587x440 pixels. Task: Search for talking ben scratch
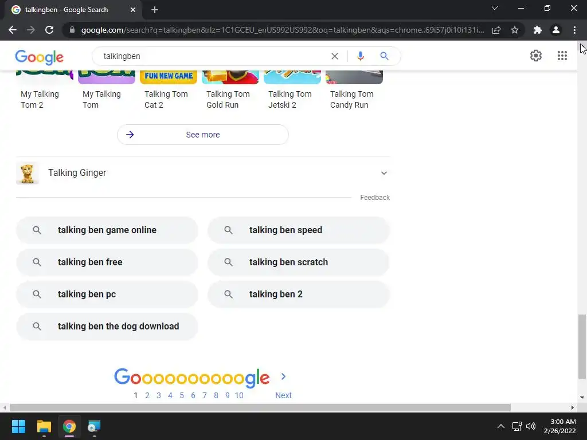tap(299, 262)
